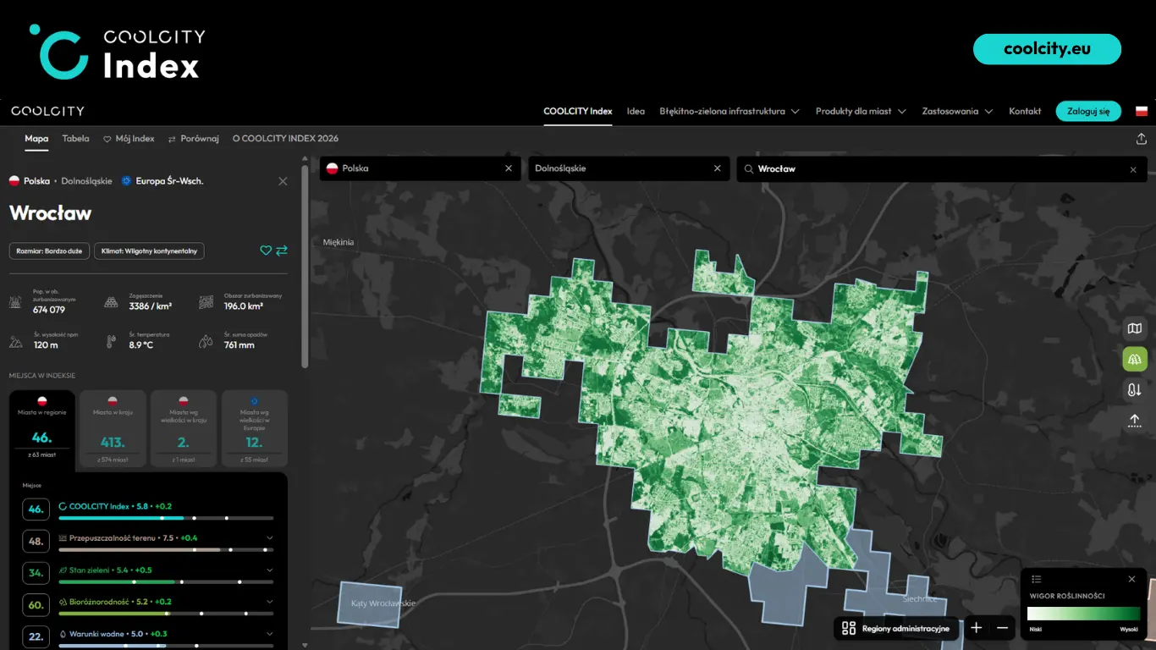This screenshot has width=1156, height=650.
Task: Click the compare arrows icon beside Wrocław
Action: point(282,251)
